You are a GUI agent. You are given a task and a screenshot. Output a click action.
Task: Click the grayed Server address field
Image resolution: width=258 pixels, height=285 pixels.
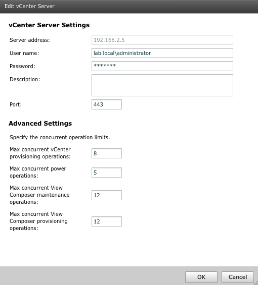click(x=162, y=40)
